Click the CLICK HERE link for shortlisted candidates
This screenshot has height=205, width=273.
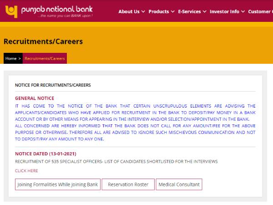pos(26,171)
